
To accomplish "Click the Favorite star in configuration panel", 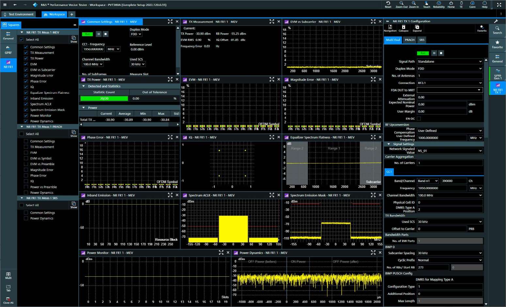I will pos(482,28).
